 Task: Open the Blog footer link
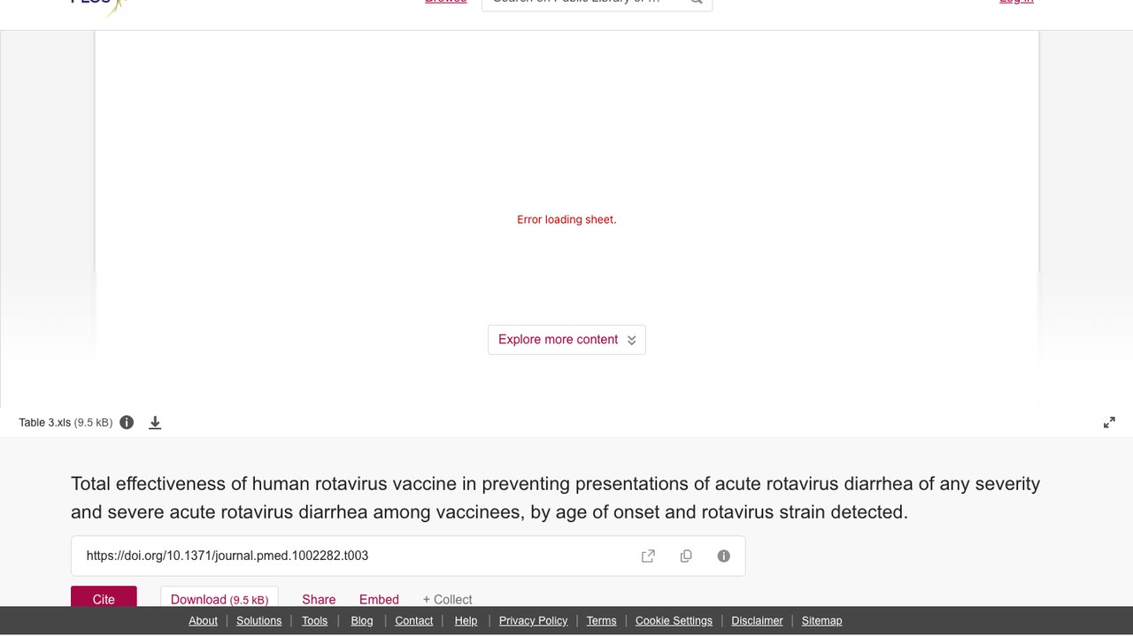362,621
